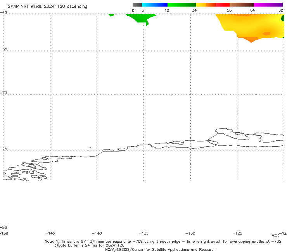The image size is (287, 252).
Task: Click the color bar label 18
Action: pyautogui.click(x=167, y=10)
